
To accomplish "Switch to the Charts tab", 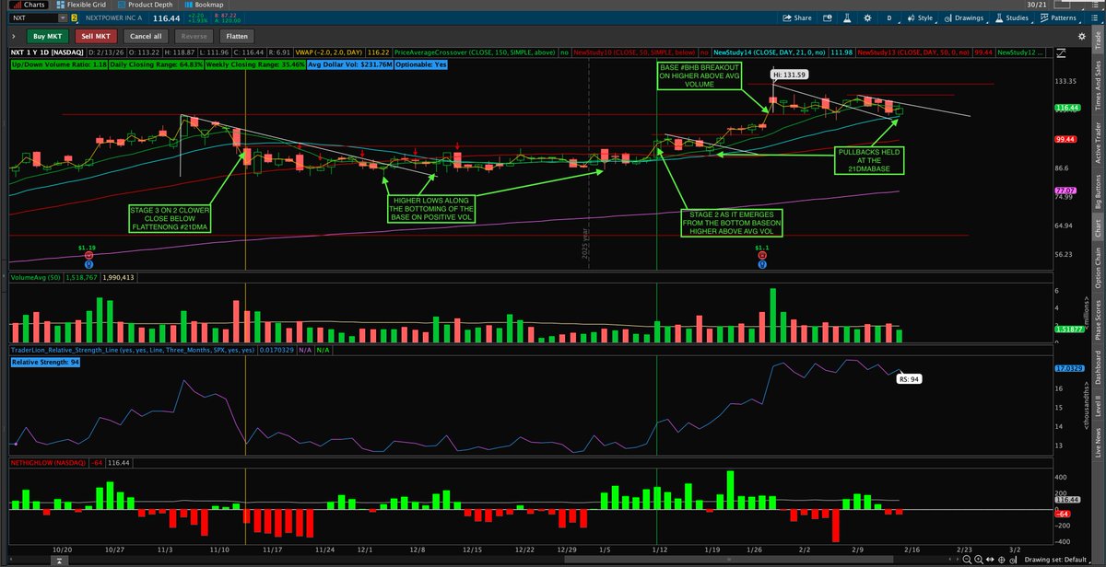I will (29, 5).
